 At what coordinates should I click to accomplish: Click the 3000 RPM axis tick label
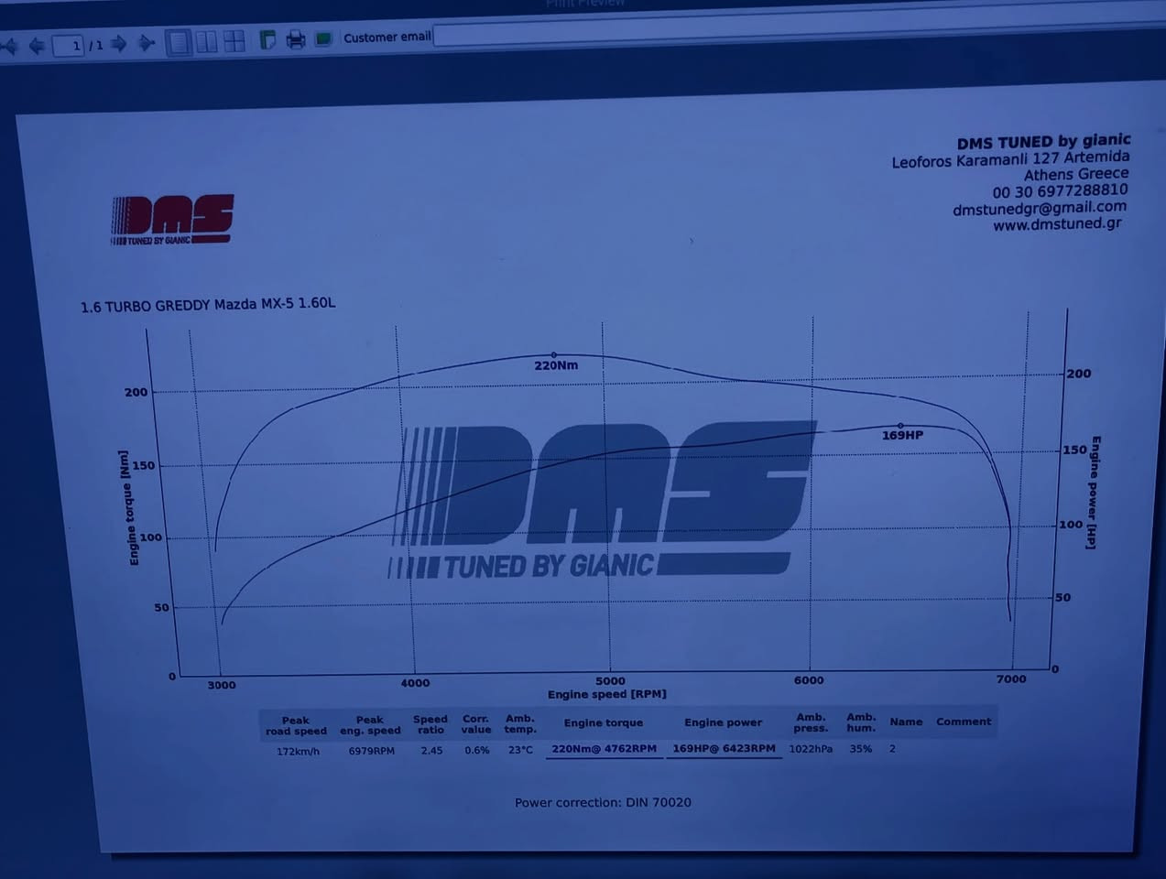coord(222,685)
